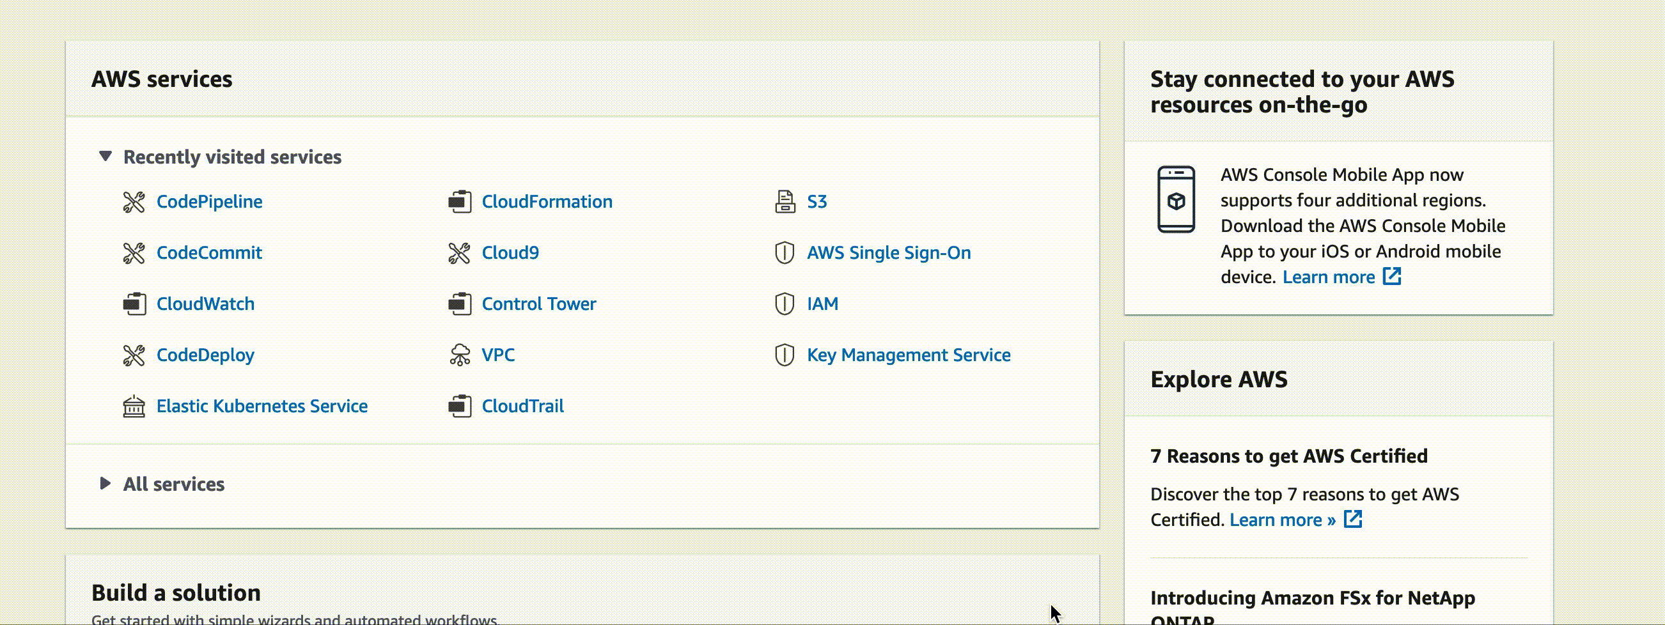The width and height of the screenshot is (1665, 625).
Task: Open CloudWatch from recent services
Action: [x=205, y=304]
